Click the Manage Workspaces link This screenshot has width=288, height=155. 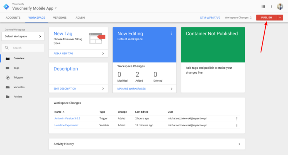[x=131, y=89]
